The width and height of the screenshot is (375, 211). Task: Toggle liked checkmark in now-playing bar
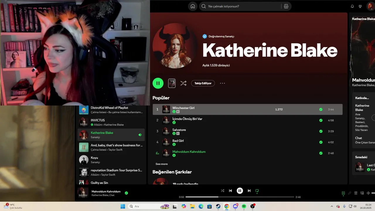point(126,193)
